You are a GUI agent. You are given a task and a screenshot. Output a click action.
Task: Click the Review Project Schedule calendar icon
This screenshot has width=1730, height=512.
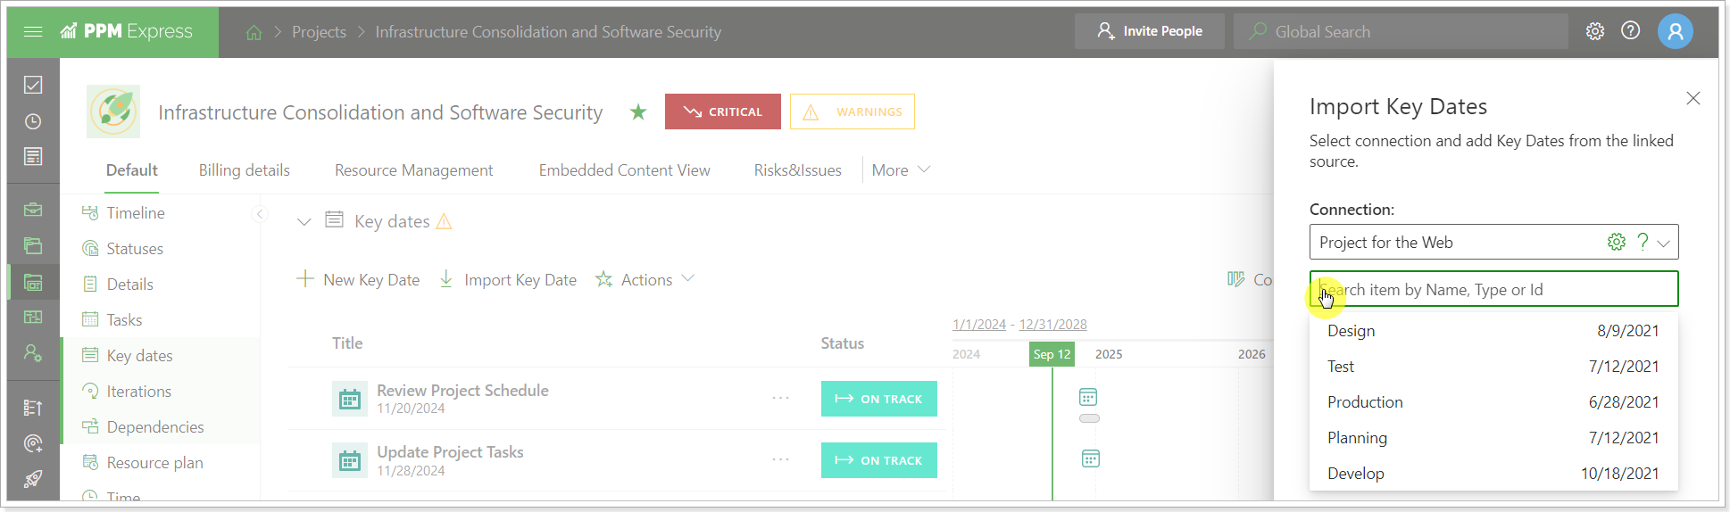point(350,399)
